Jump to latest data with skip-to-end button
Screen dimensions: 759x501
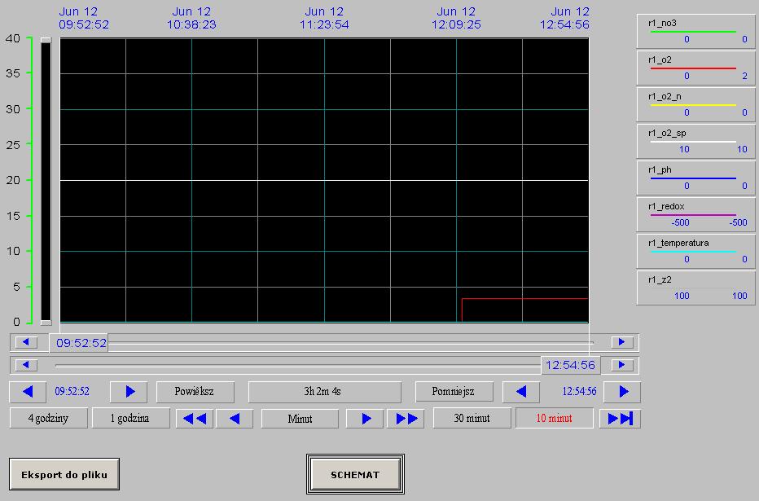[620, 418]
